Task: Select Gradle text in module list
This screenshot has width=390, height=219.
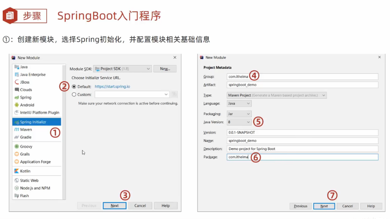Action: coord(26,137)
